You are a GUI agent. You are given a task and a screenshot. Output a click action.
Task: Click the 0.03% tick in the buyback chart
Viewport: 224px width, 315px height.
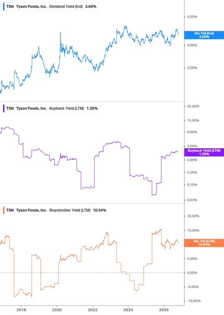192,200
